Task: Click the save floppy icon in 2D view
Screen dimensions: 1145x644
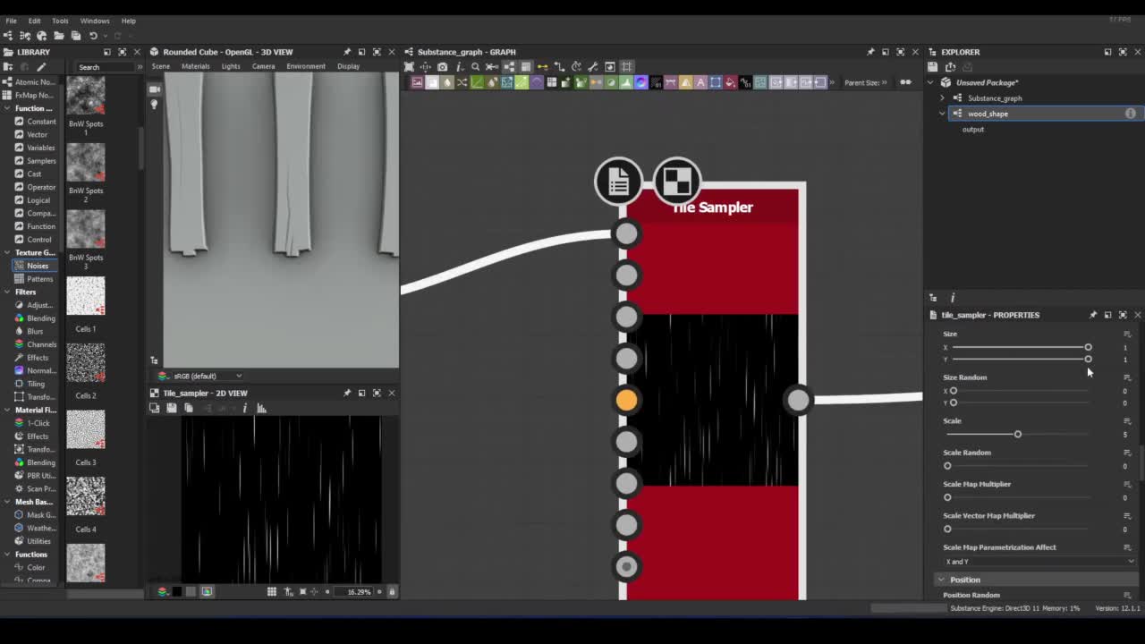Action: (x=171, y=408)
